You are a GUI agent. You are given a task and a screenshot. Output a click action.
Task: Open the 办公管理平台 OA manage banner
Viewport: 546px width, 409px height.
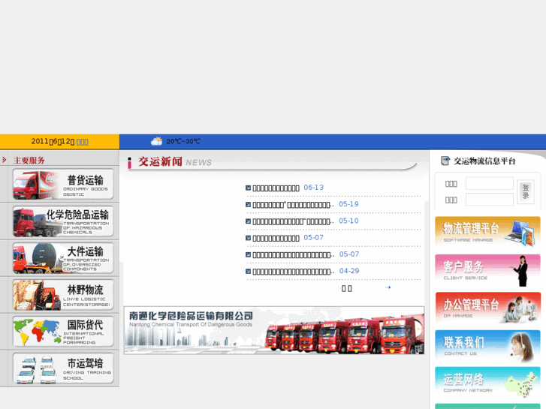487,308
